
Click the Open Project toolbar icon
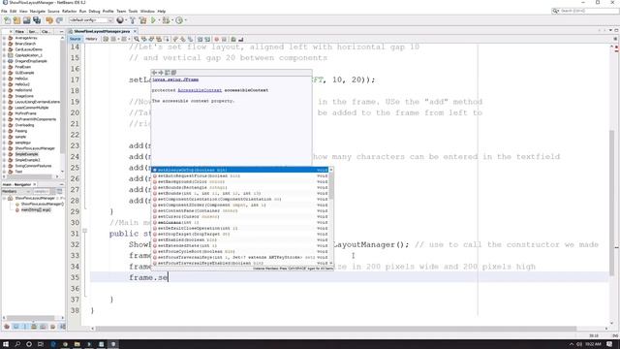(26, 20)
